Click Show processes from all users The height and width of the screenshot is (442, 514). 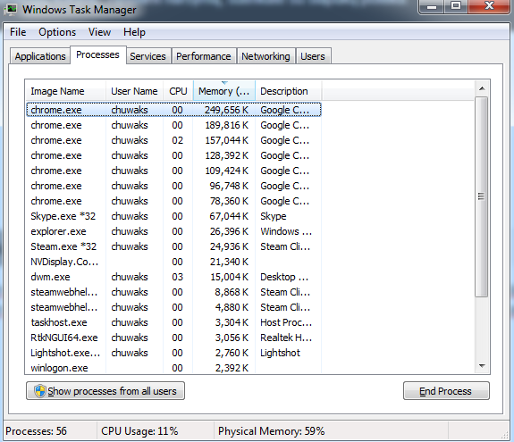pos(105,391)
